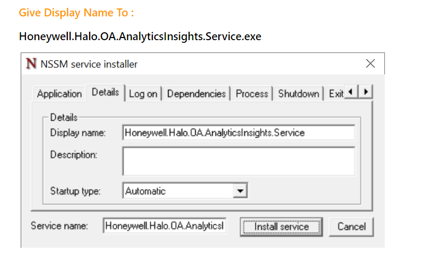Click inside the Display name field
The image size is (439, 268).
pyautogui.click(x=238, y=133)
